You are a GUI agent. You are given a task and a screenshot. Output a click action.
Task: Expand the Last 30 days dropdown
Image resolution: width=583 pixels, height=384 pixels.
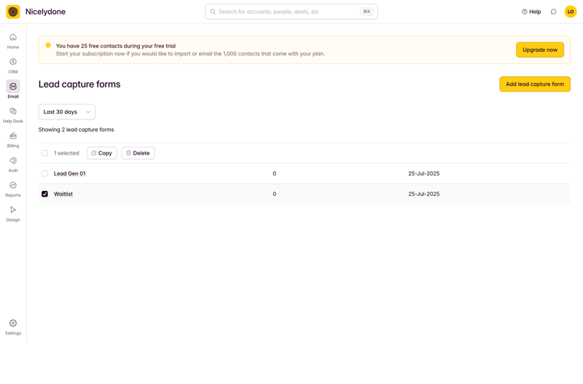tap(67, 112)
